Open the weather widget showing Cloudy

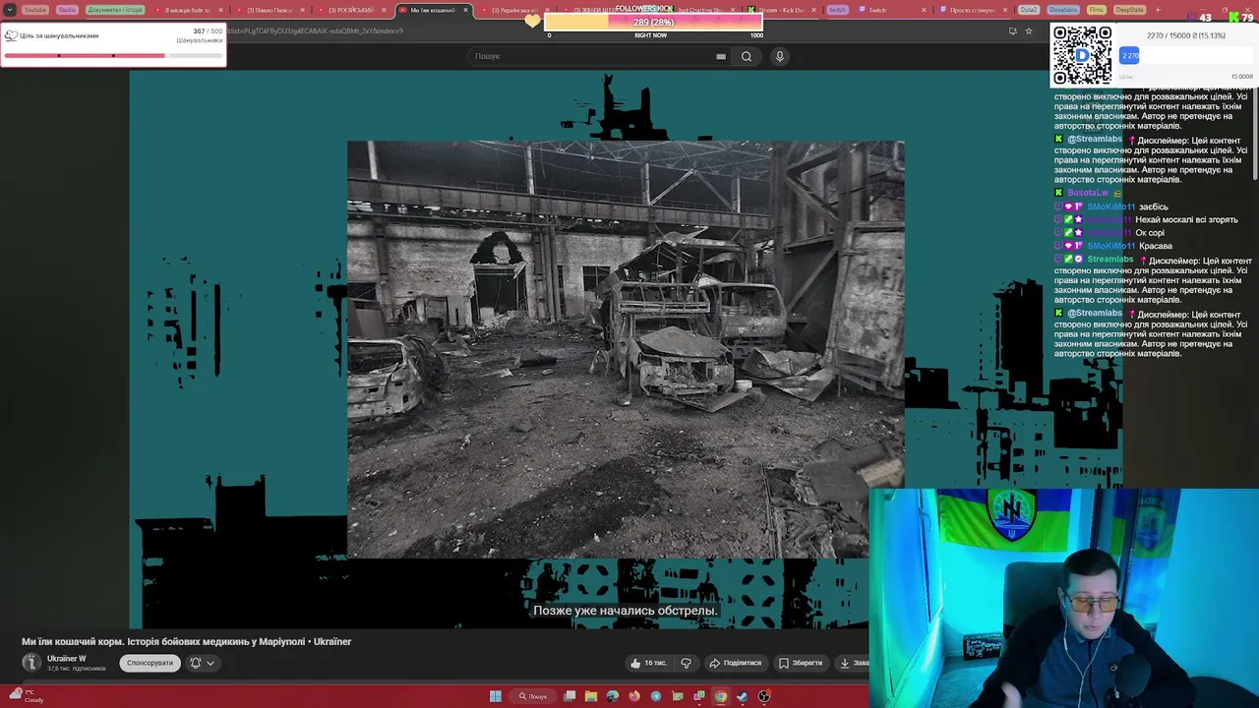tap(28, 696)
